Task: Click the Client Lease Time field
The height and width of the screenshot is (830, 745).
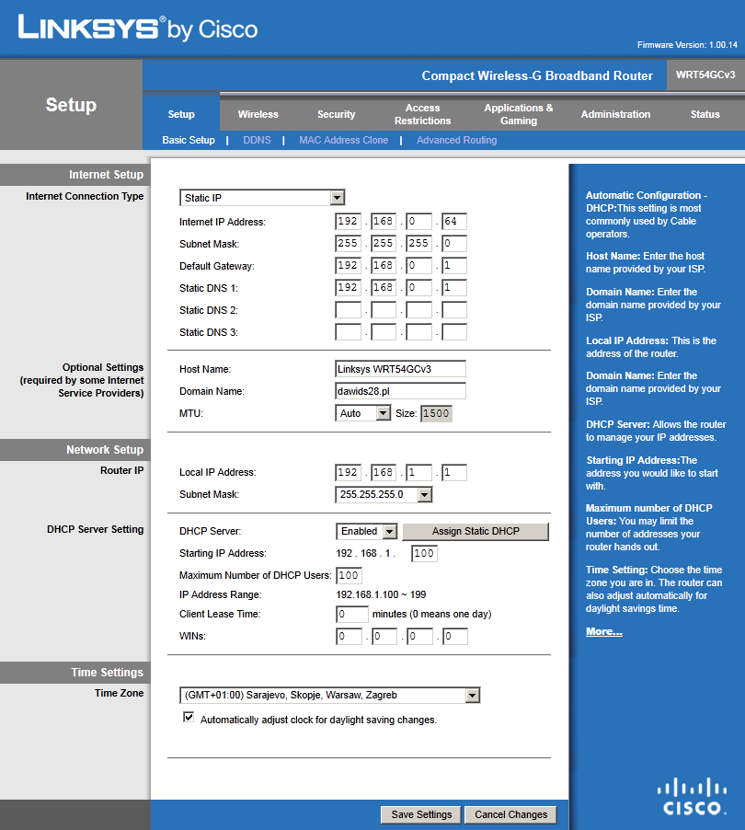Action: pyautogui.click(x=352, y=614)
